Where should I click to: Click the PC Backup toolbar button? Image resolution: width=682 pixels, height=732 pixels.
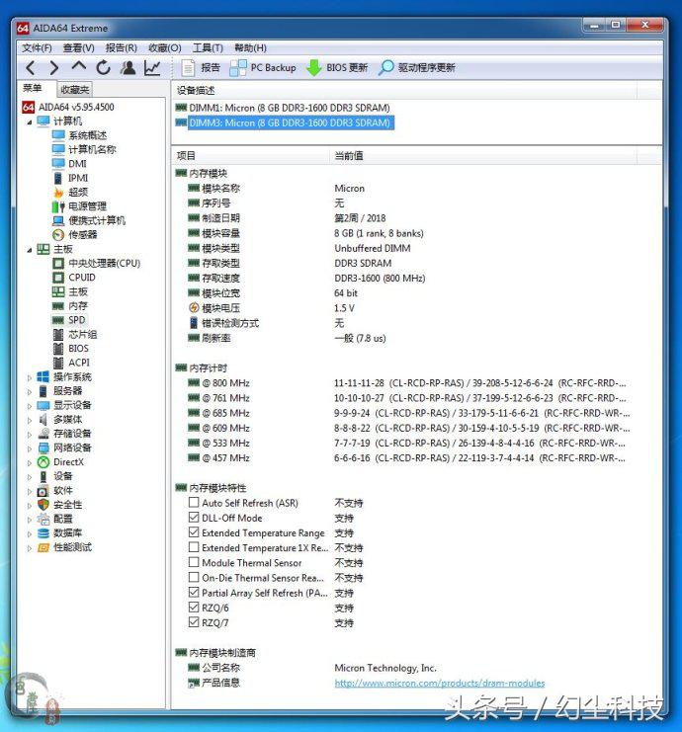(263, 68)
